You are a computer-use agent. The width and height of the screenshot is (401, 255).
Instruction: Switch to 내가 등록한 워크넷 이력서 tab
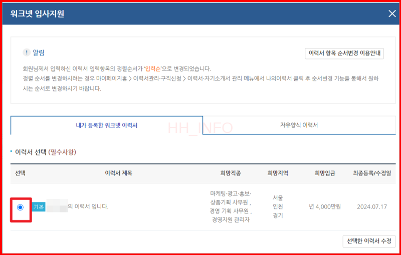click(107, 125)
